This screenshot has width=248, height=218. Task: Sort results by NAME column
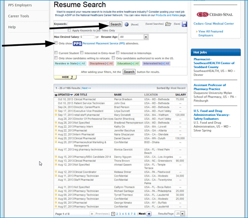[x=118, y=95]
